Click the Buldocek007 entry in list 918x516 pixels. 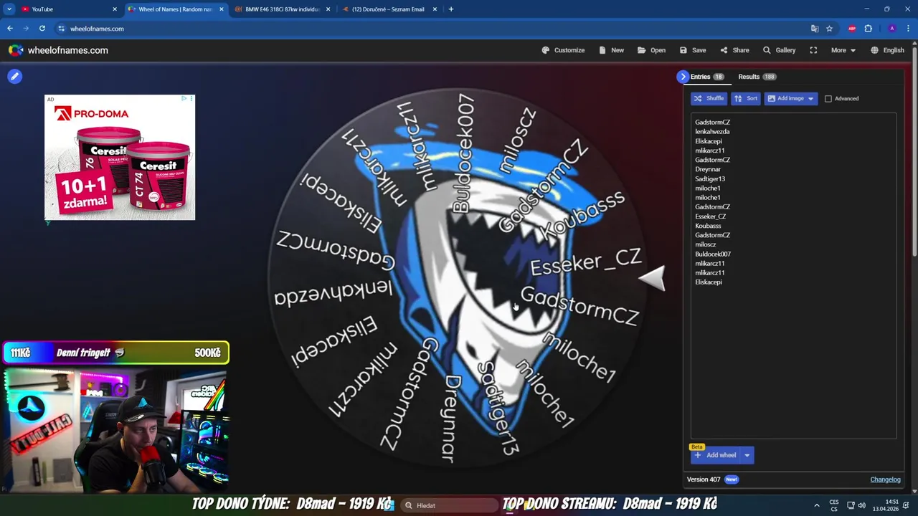pos(713,254)
